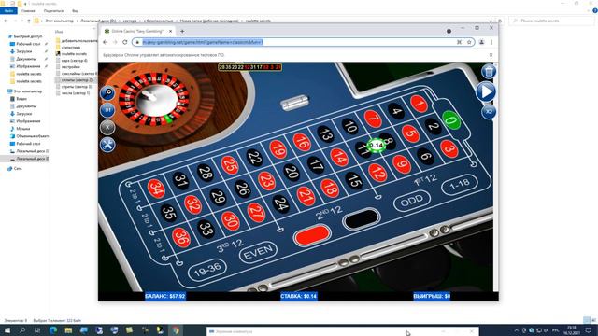The image size is (598, 336).
Task: Place a chip on red 23
Action: 266,180
